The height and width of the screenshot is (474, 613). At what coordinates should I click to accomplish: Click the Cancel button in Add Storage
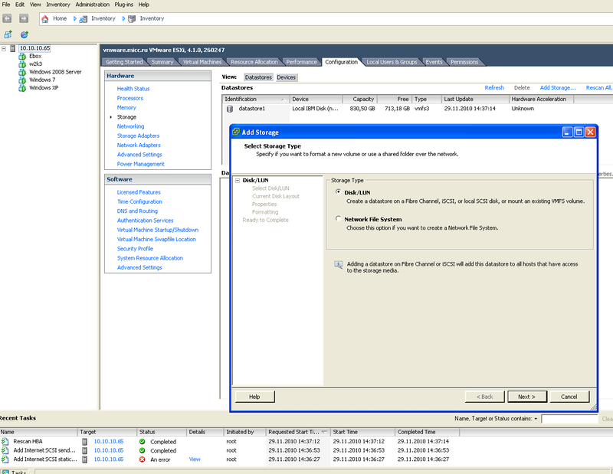pyautogui.click(x=569, y=397)
